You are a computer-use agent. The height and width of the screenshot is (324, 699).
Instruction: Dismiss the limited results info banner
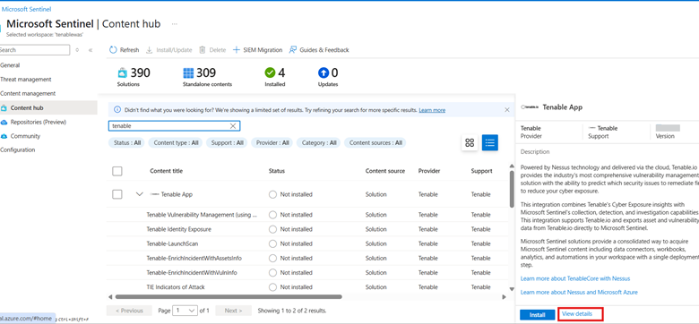[507, 109]
